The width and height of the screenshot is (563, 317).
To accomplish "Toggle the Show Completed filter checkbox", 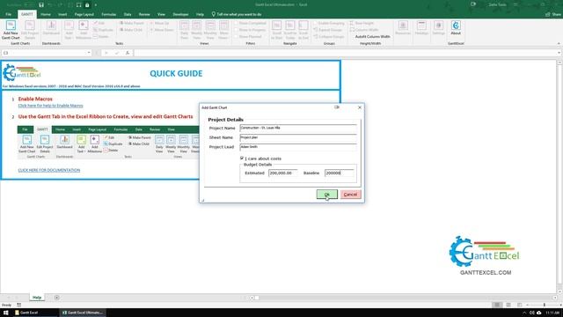I will 237,23.
